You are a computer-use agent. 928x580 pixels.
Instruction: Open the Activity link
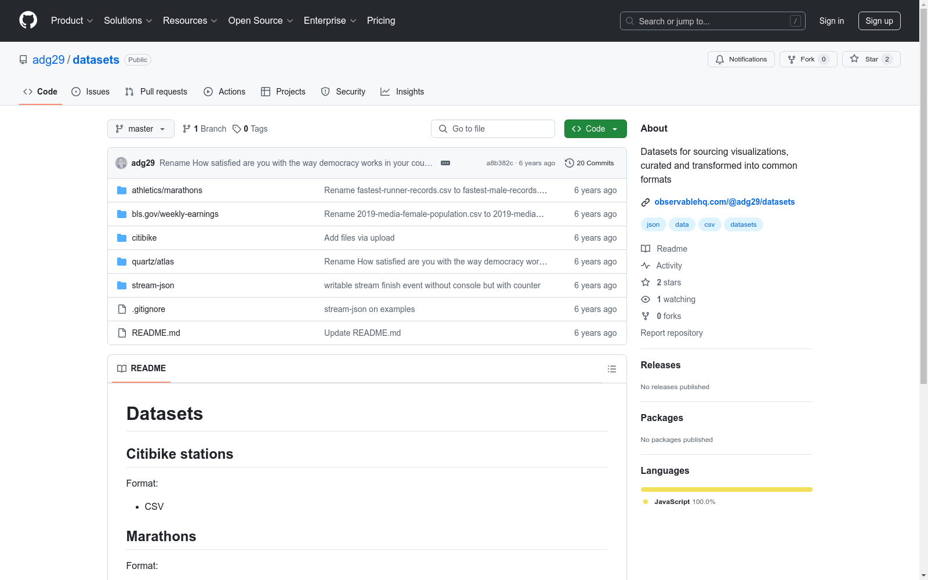coord(662,266)
